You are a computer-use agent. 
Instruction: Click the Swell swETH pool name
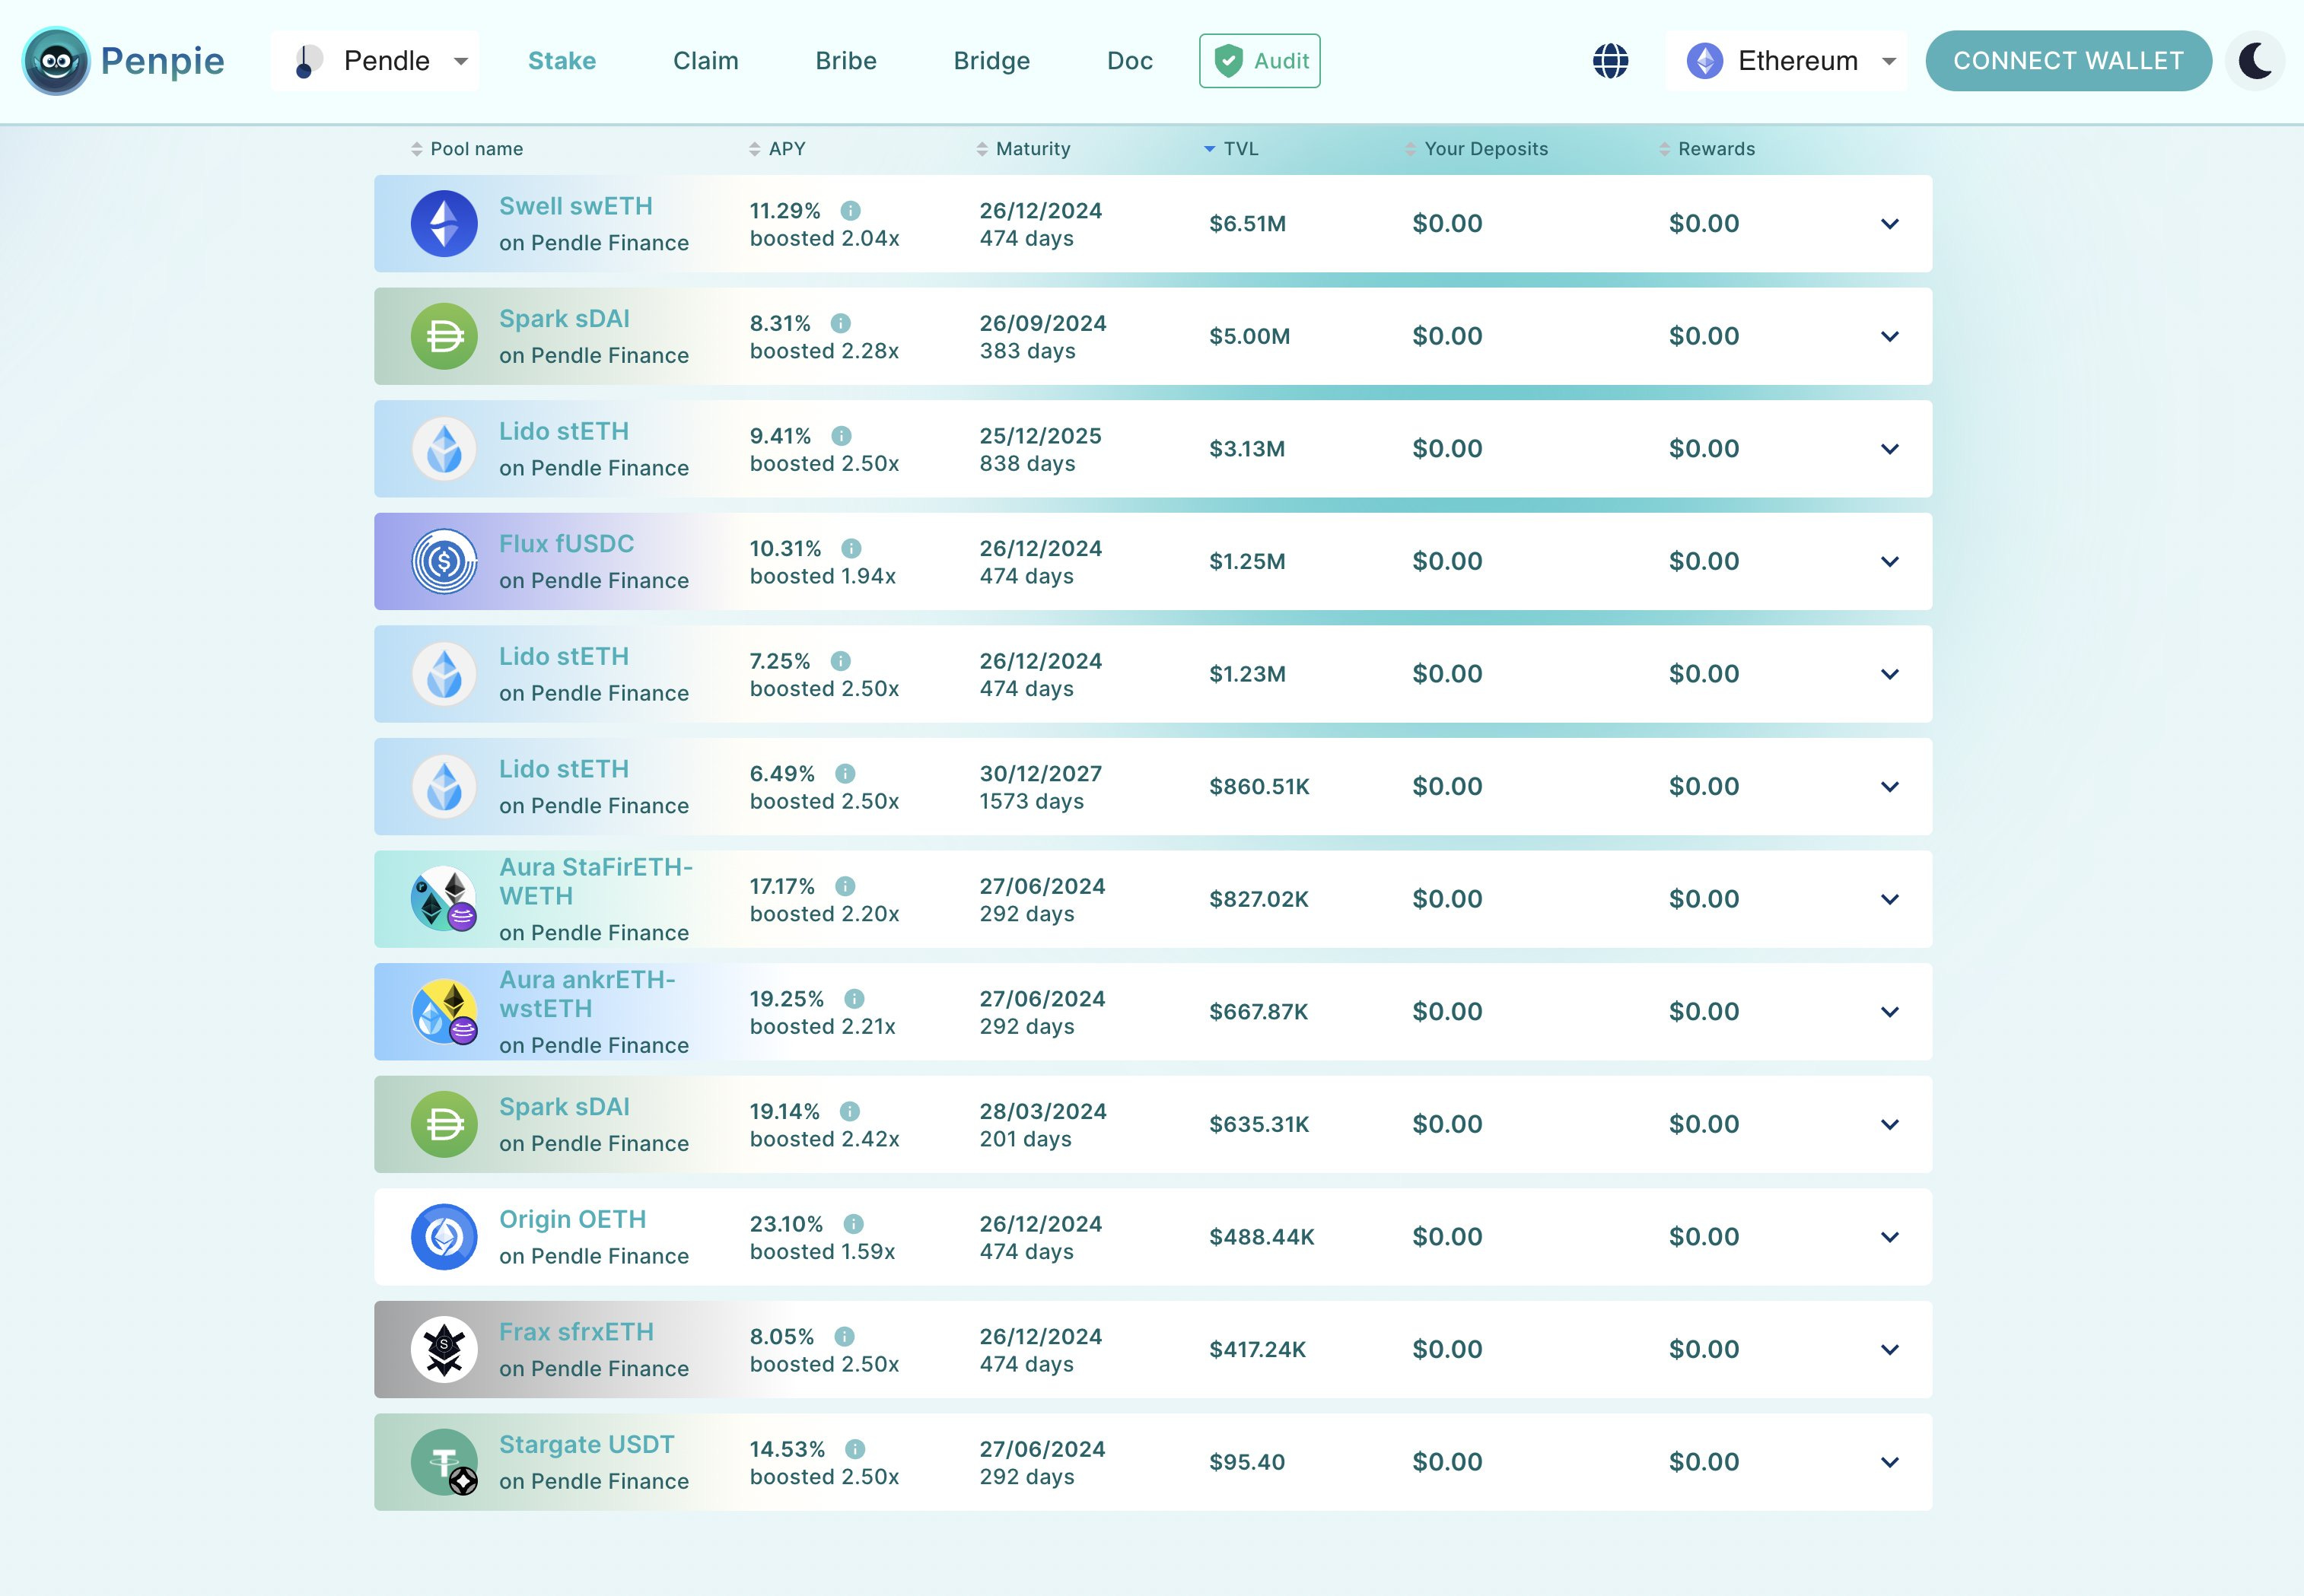click(576, 206)
